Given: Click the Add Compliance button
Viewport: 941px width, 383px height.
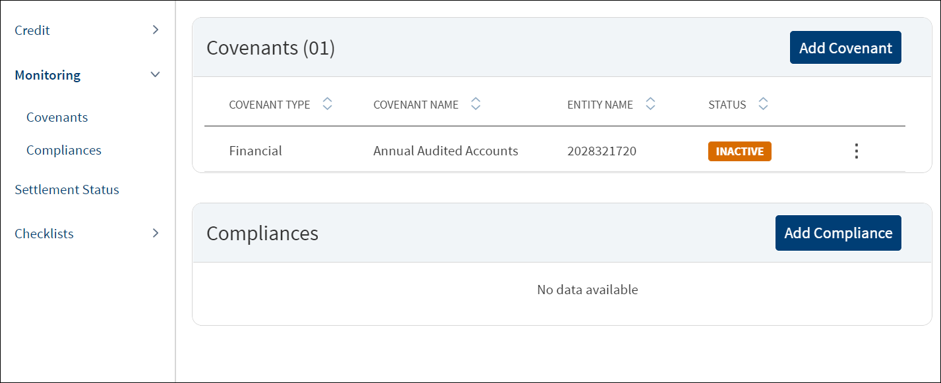Looking at the screenshot, I should click(x=838, y=233).
